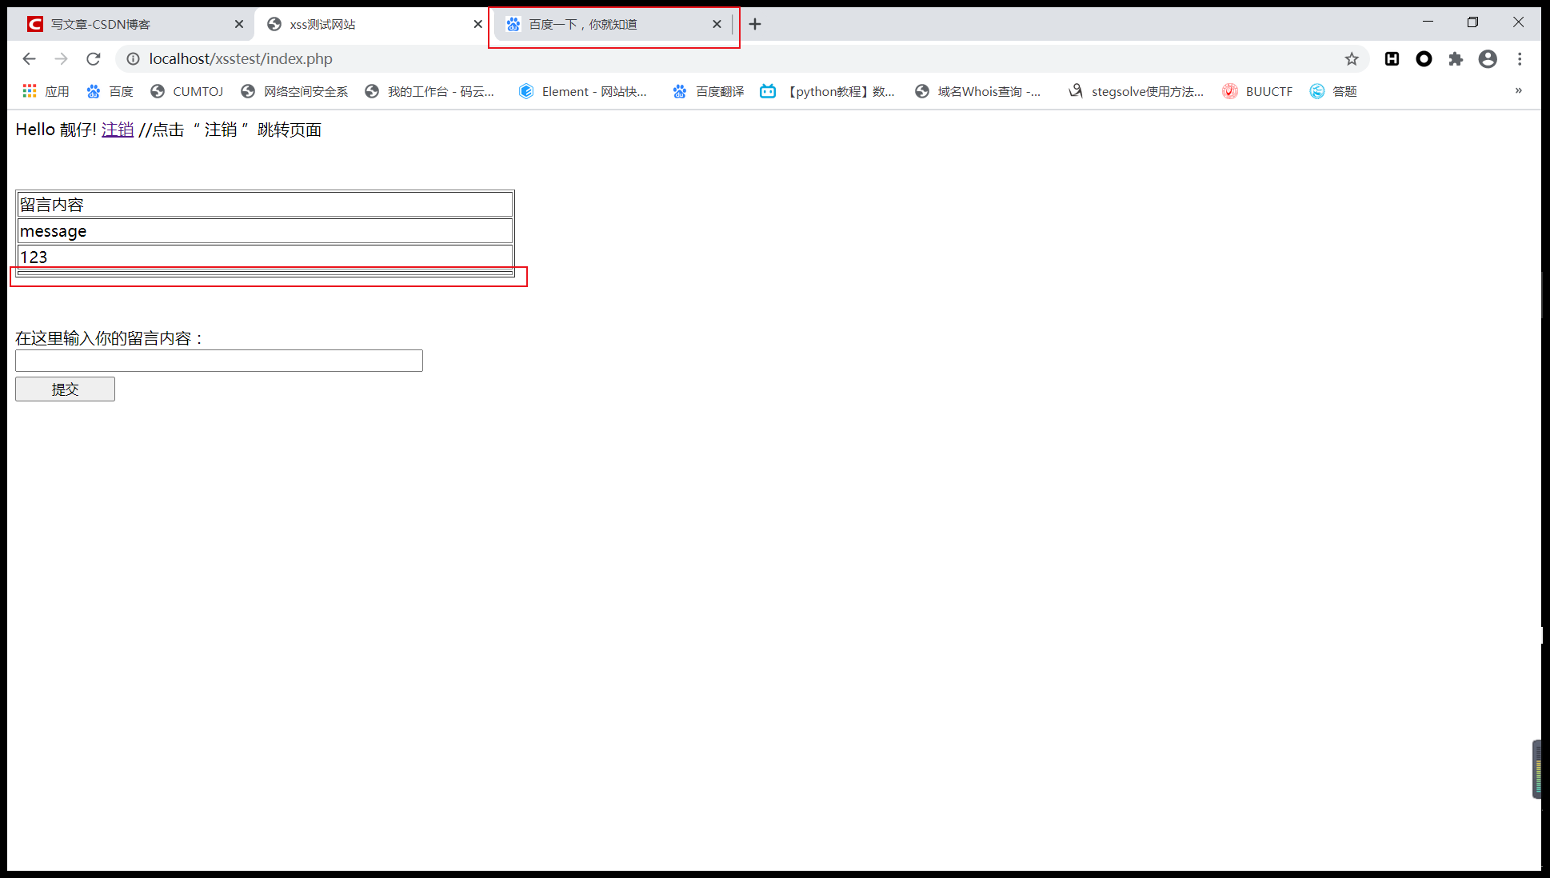Go back to the previous page

pos(30,59)
